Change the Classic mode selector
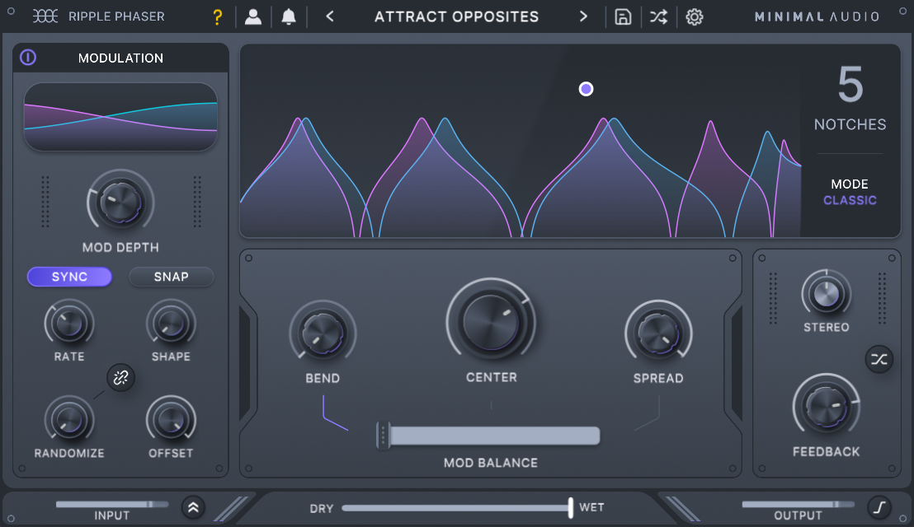The image size is (914, 527). [x=850, y=200]
